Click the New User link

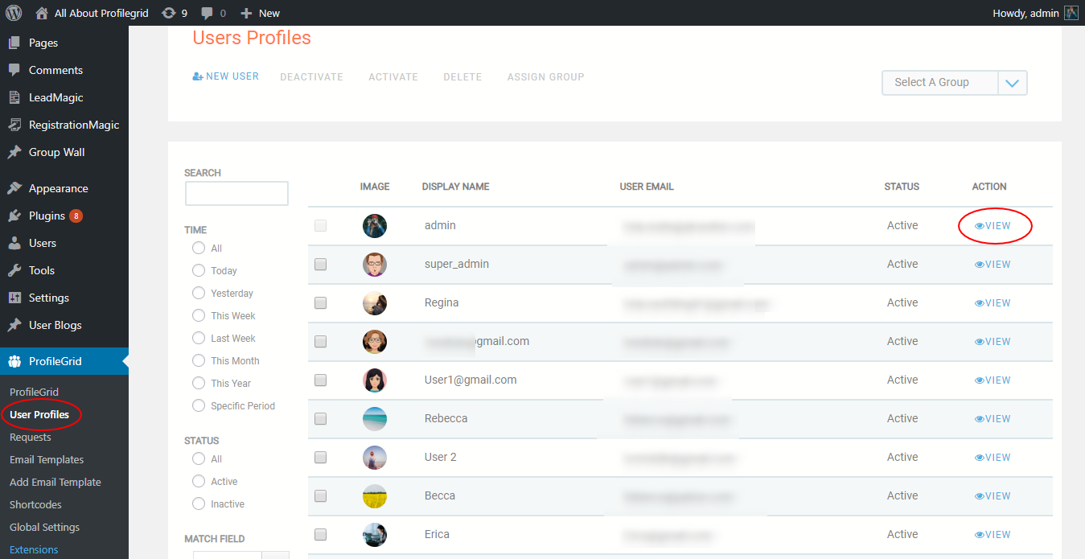[226, 76]
